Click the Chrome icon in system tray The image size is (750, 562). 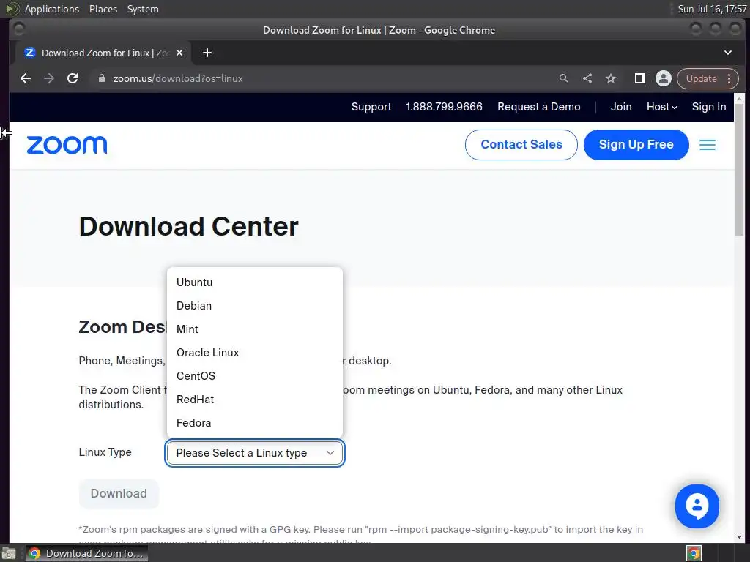[694, 553]
